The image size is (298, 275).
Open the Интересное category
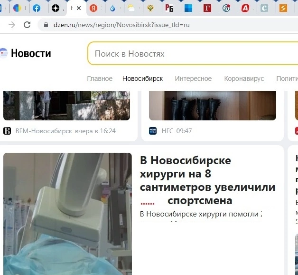pos(193,79)
